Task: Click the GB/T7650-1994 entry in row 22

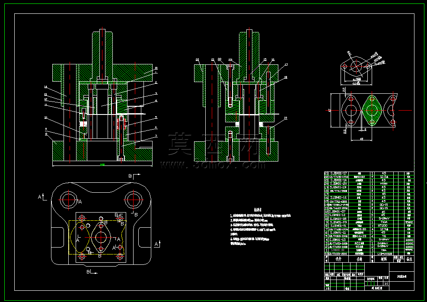Action: 338,177
